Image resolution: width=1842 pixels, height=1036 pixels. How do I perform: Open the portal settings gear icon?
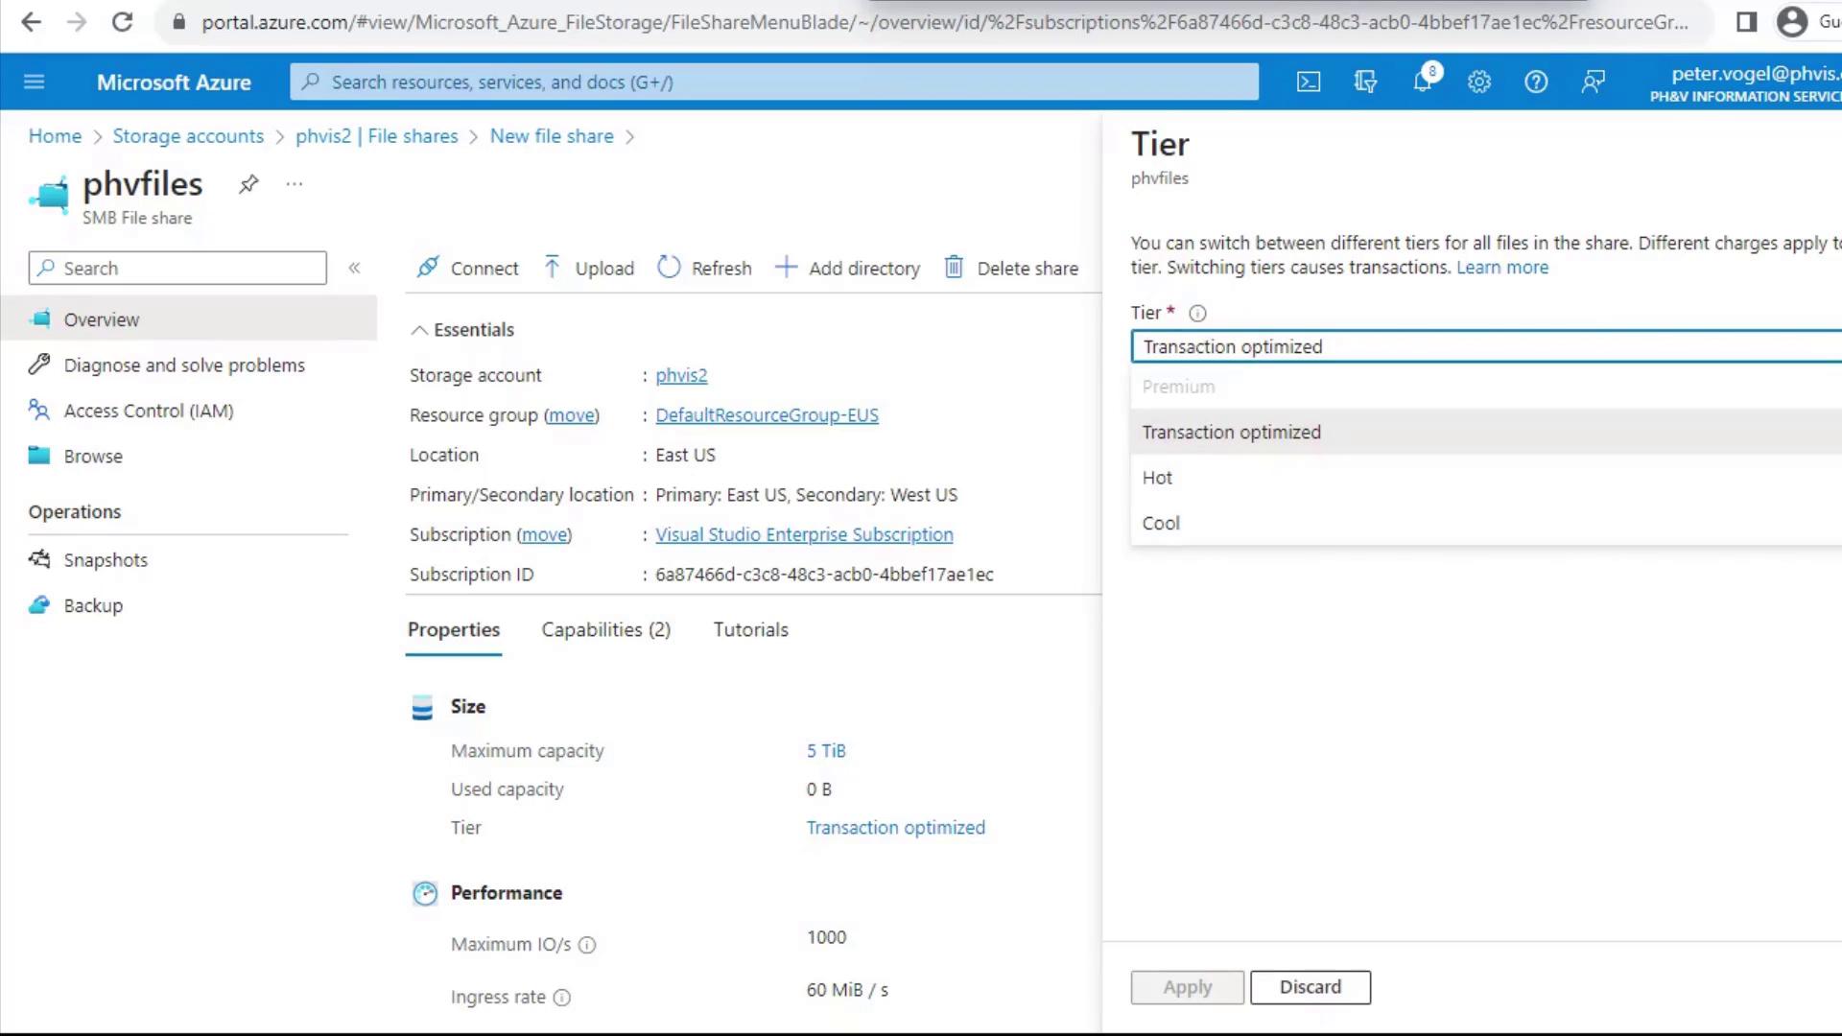[x=1479, y=82]
